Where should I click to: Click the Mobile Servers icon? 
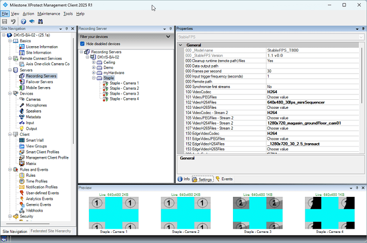(x=22, y=88)
